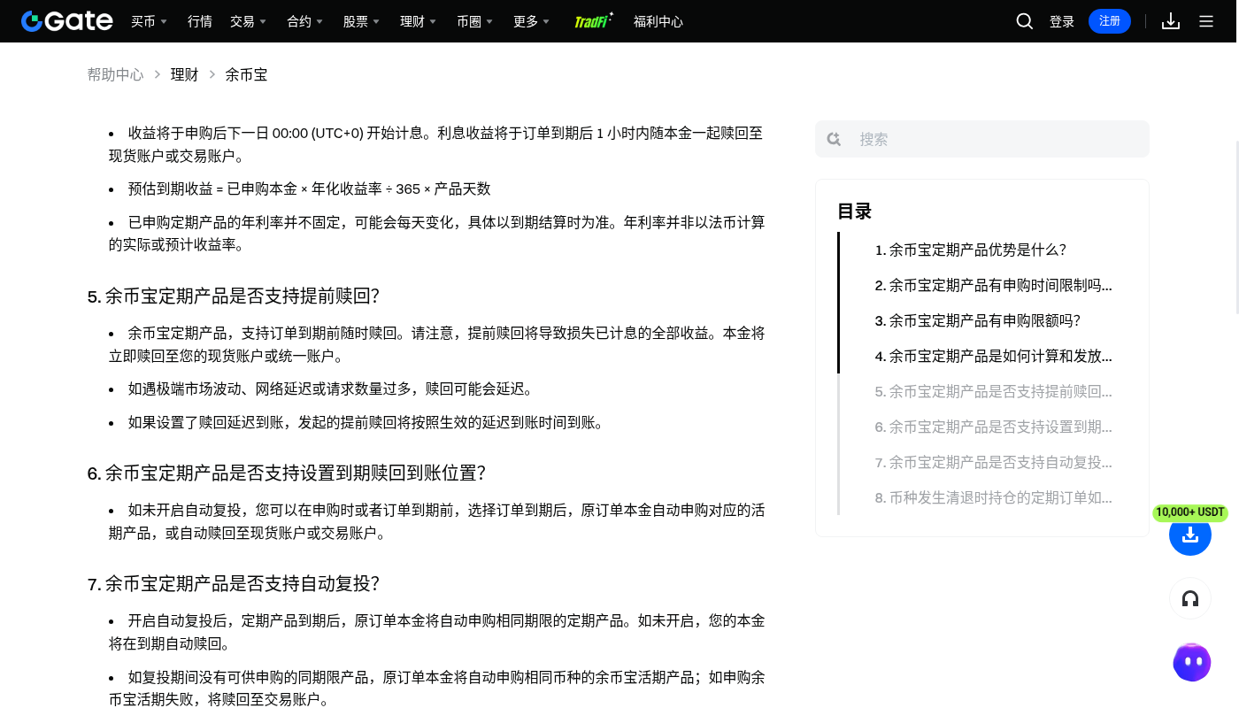This screenshot has height=708, width=1239.
Task: Expand the 股票 dropdown menu
Action: 362,21
